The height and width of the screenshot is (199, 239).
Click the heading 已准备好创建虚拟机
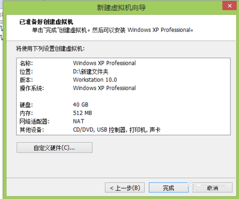pos(46,22)
